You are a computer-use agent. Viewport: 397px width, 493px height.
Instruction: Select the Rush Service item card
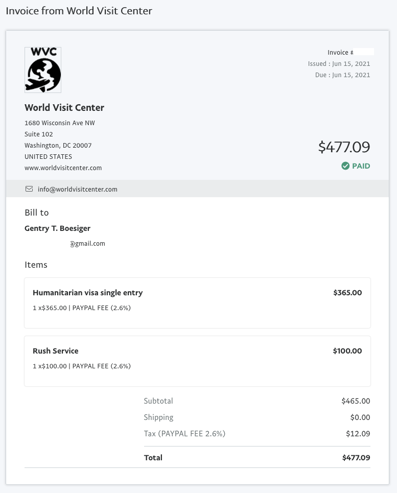tap(197, 361)
